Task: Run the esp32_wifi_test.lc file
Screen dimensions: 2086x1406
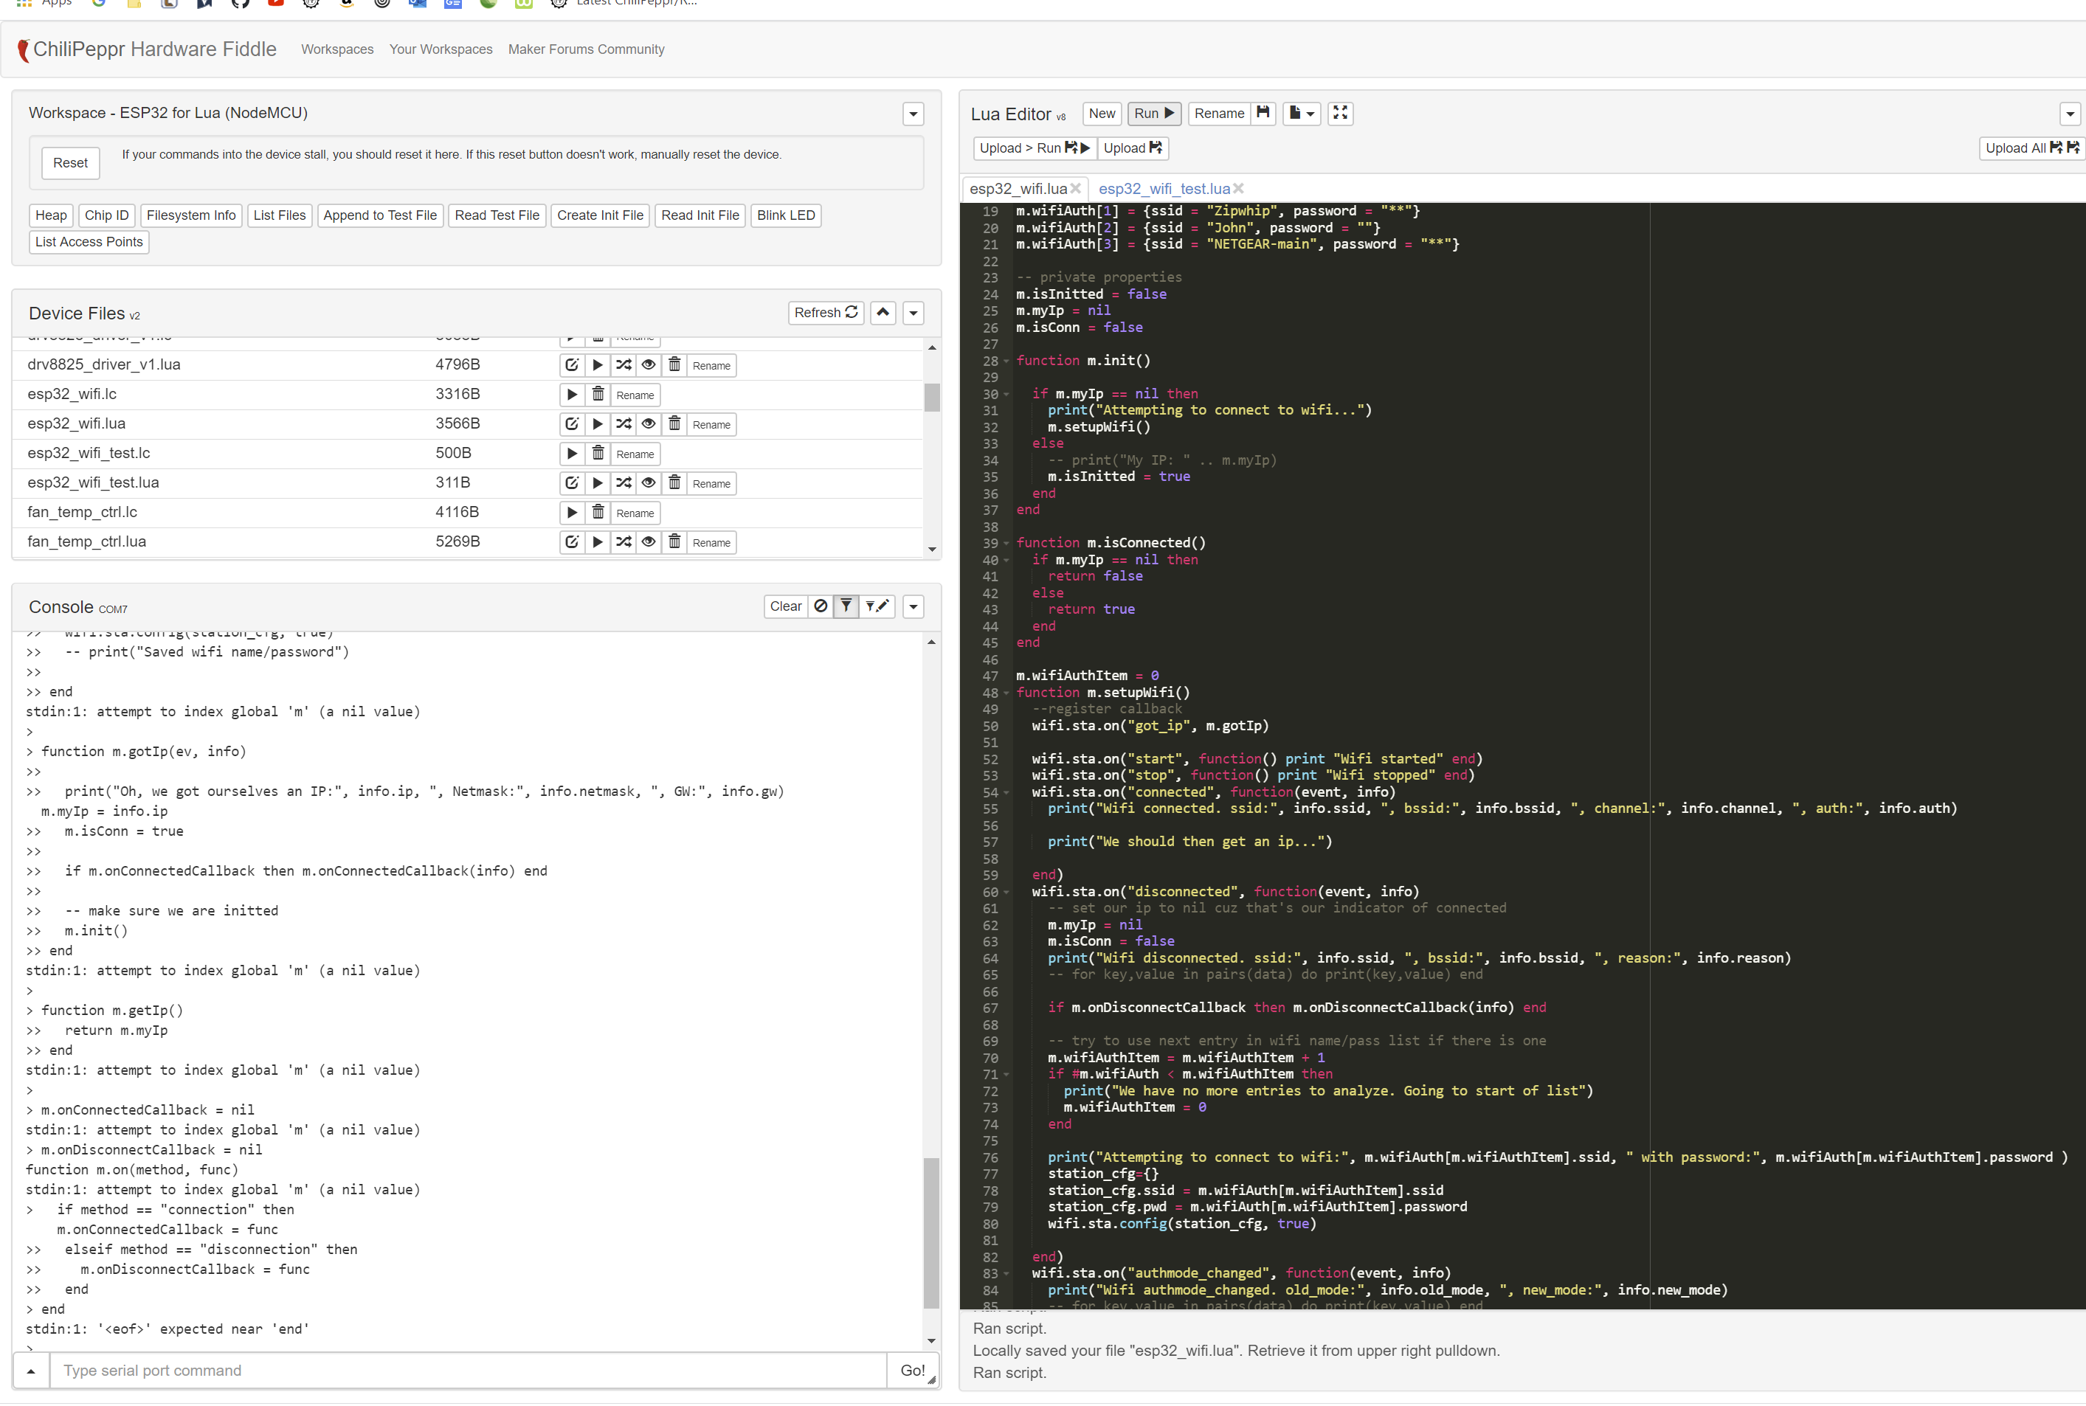Action: (572, 454)
